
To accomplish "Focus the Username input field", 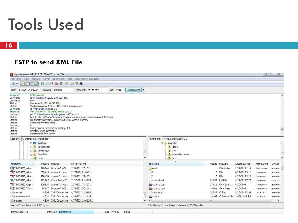I will point(63,90).
